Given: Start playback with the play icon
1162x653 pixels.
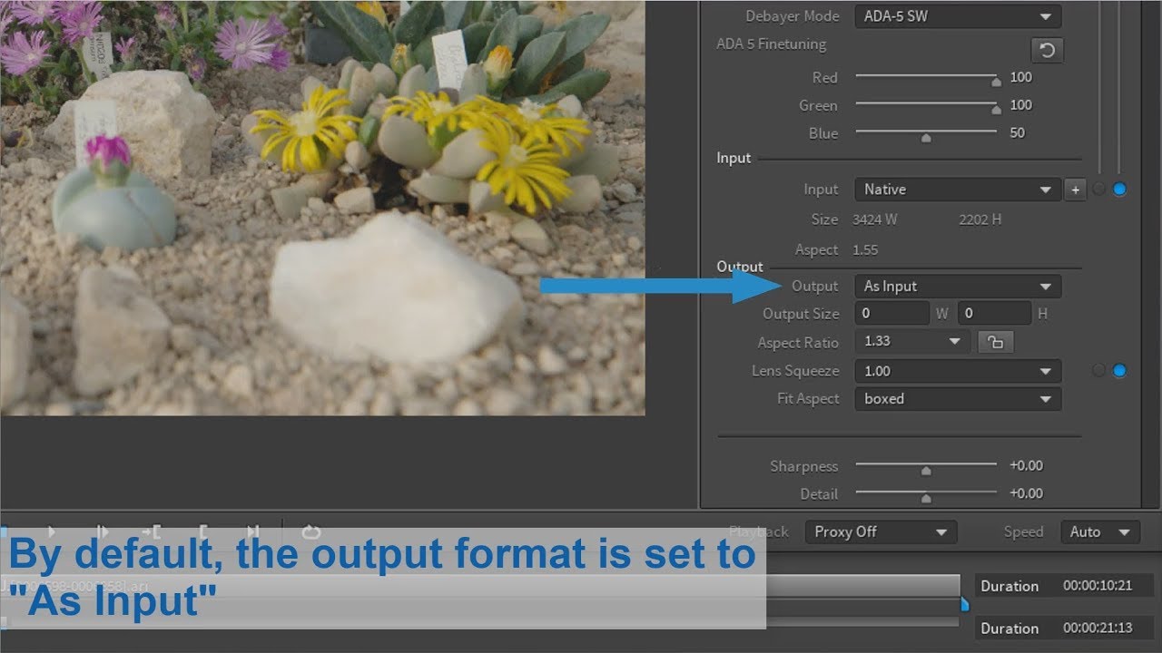Looking at the screenshot, I should point(51,531).
